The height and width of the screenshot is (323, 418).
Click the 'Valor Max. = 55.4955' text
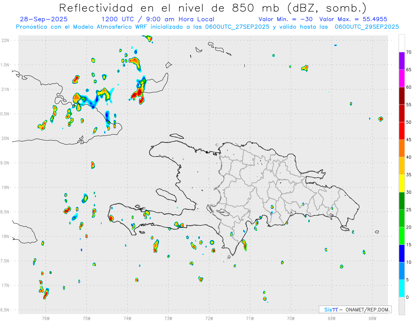pyautogui.click(x=353, y=19)
